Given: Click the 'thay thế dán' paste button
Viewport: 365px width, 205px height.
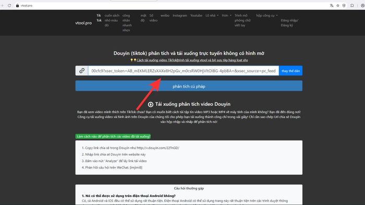Looking at the screenshot, I should pyautogui.click(x=290, y=71).
